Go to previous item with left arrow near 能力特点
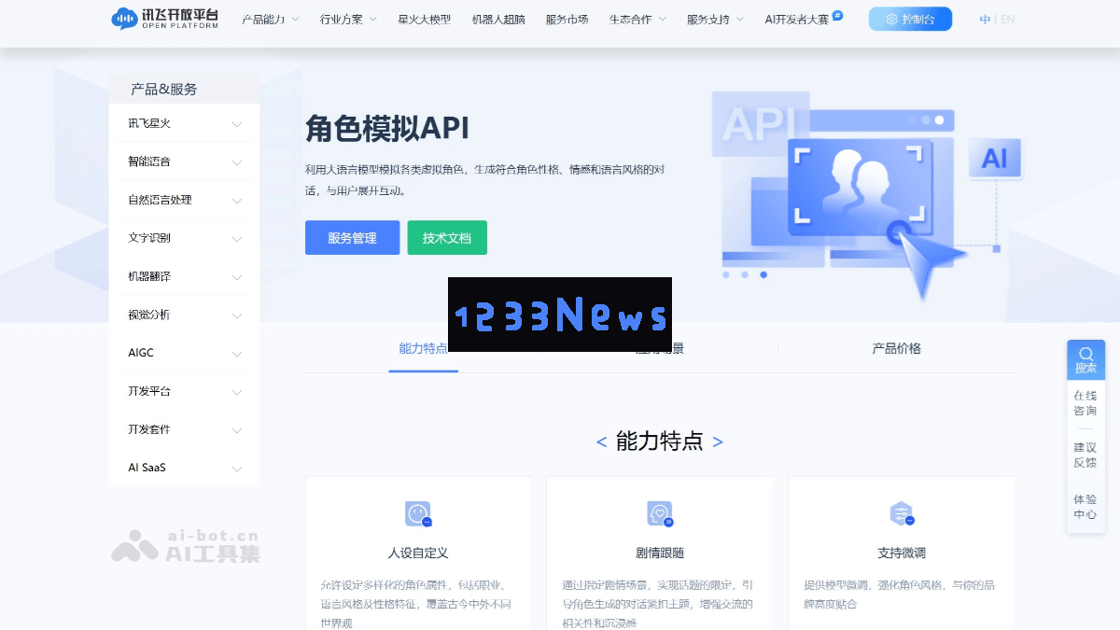The image size is (1120, 630). (601, 442)
